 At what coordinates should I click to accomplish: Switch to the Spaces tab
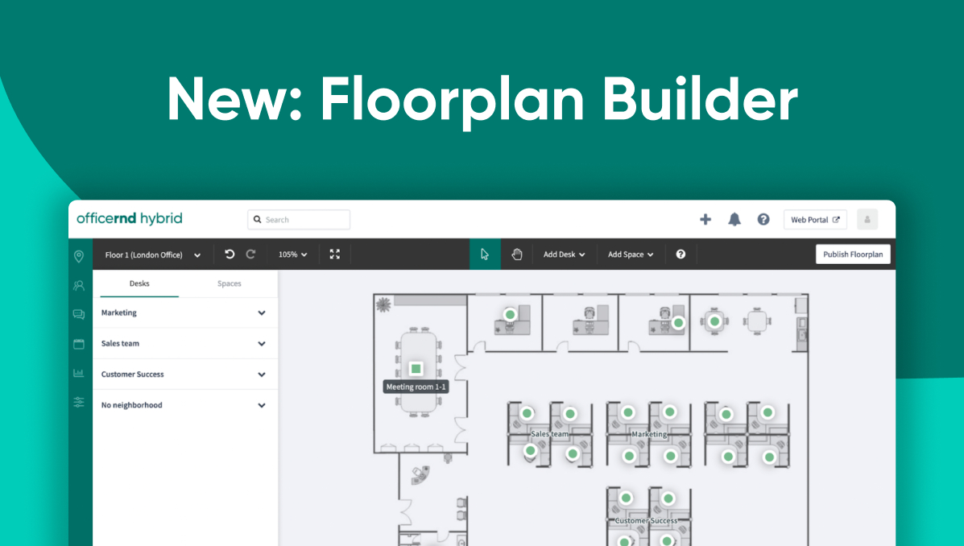tap(230, 283)
